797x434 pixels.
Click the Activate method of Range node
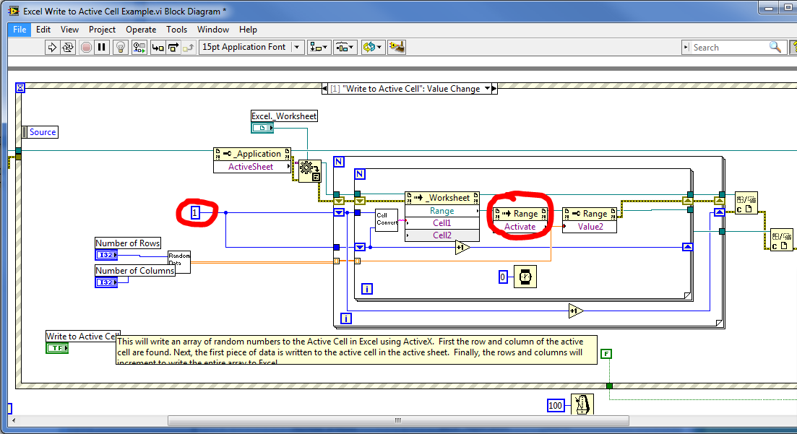(520, 227)
